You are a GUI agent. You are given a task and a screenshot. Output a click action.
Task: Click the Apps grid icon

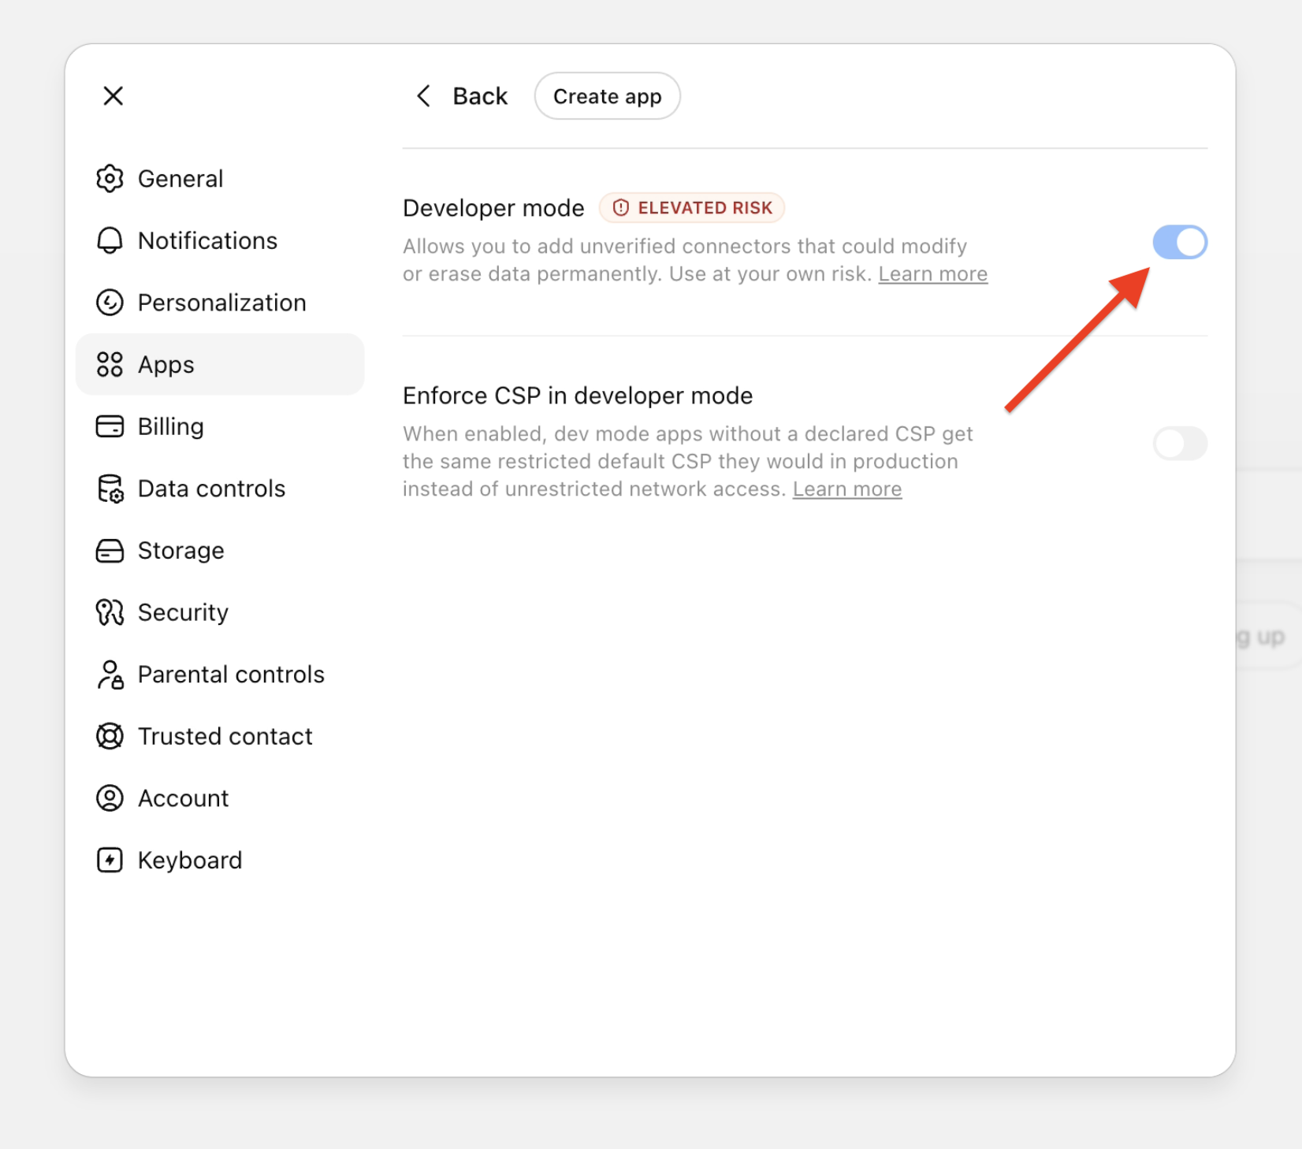[110, 364]
